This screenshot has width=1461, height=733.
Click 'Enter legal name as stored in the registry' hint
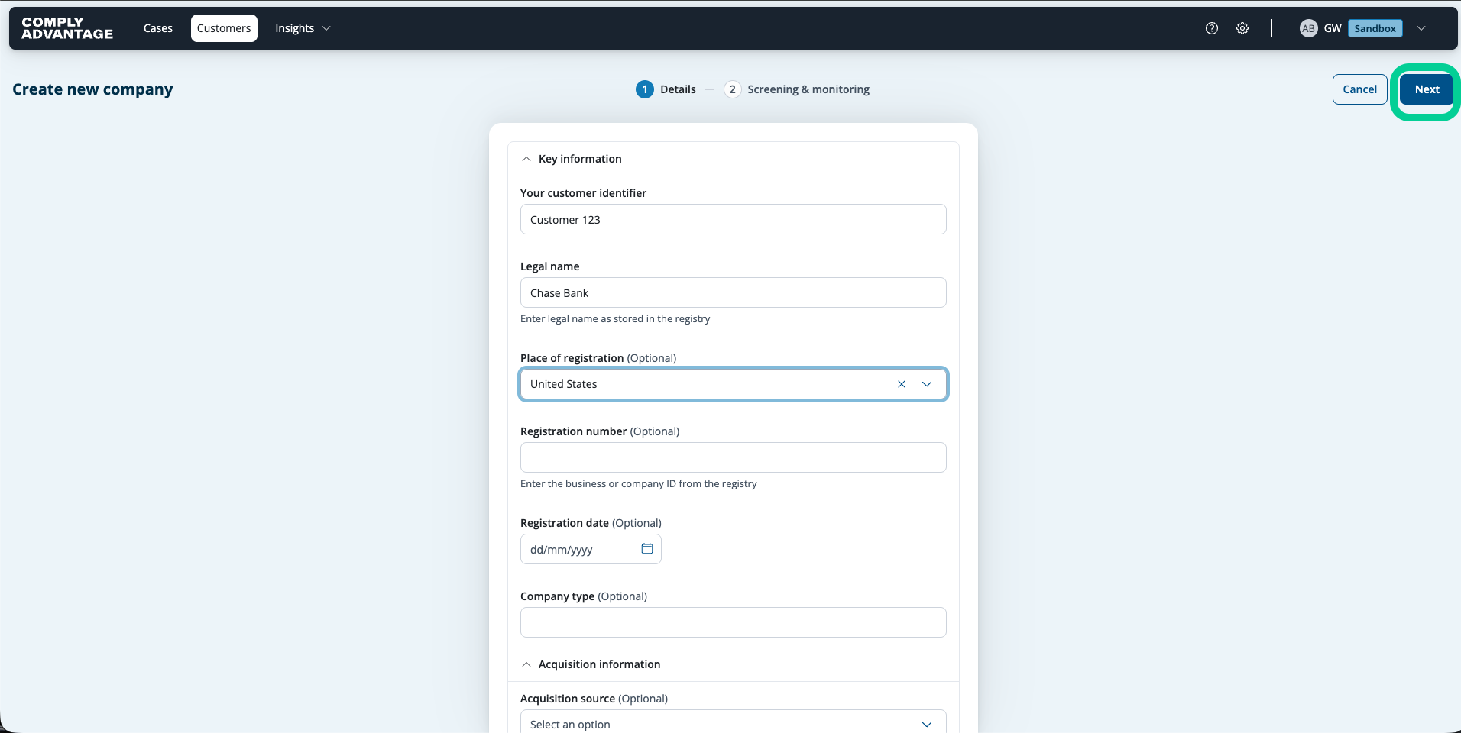coord(615,318)
